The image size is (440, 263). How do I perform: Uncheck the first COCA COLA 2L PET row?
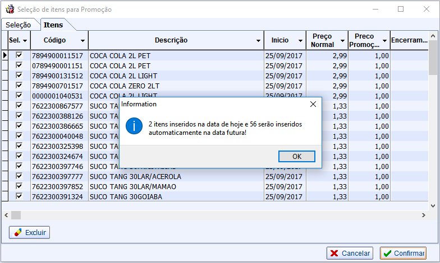(x=19, y=55)
